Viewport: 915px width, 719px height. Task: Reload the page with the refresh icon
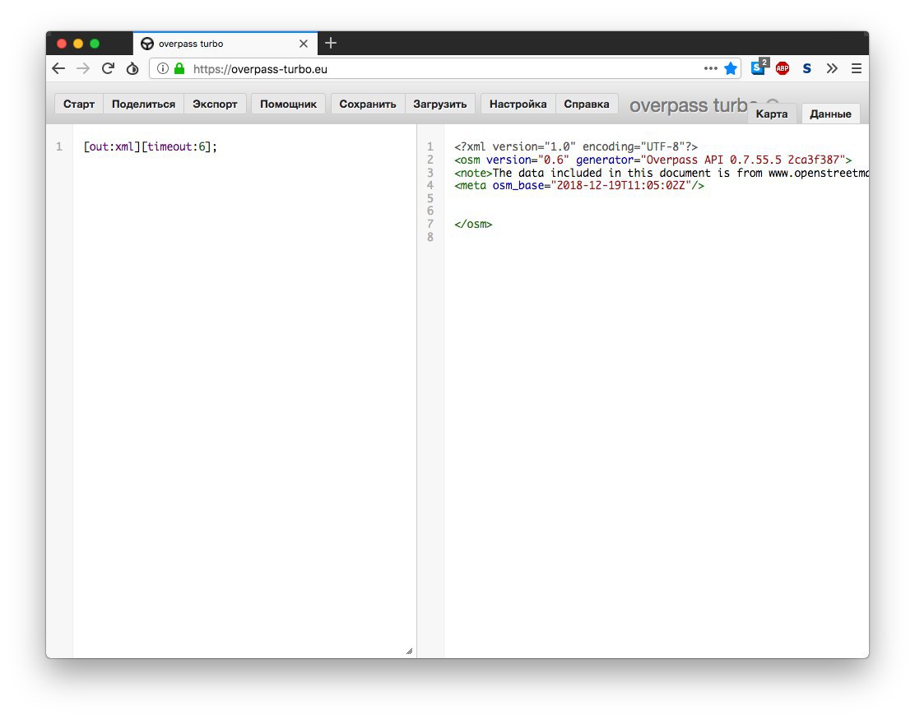pyautogui.click(x=108, y=69)
